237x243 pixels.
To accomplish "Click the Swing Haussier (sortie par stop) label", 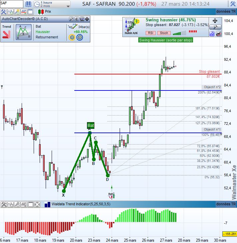I will 165,40.
